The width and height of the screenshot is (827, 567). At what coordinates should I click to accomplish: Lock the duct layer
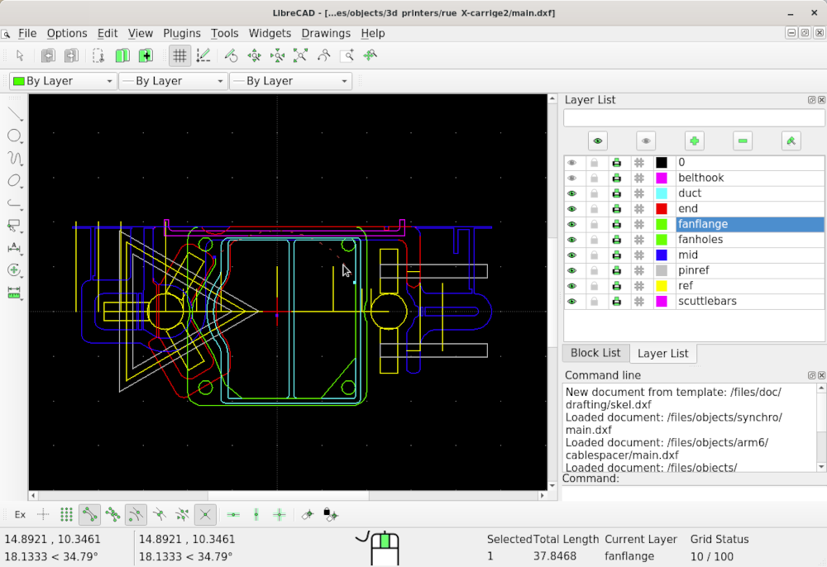pos(594,193)
